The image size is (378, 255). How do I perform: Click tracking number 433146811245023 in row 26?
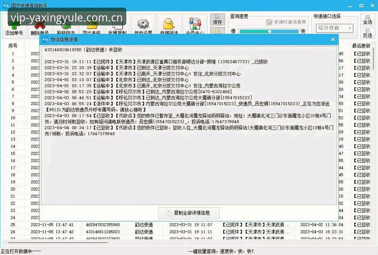pyautogui.click(x=103, y=232)
